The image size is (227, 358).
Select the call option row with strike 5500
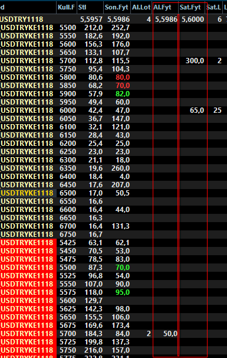(113, 28)
